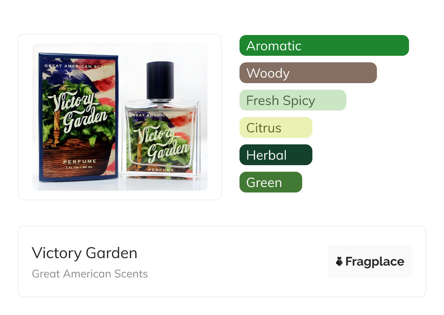The width and height of the screenshot is (444, 315).
Task: Click the Victory Garden perfume box
Action: coord(78,117)
